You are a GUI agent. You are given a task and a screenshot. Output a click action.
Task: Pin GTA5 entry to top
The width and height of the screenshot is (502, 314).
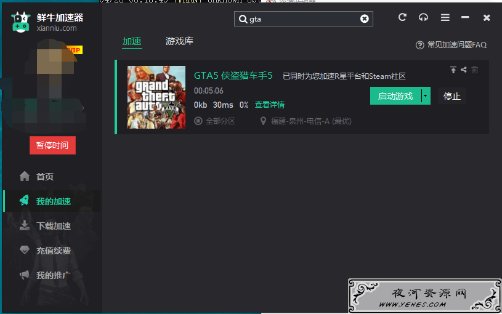453,70
